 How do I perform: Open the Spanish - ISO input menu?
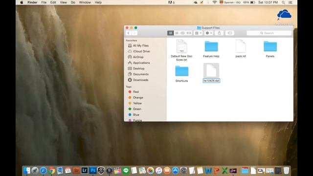[x=230, y=2]
